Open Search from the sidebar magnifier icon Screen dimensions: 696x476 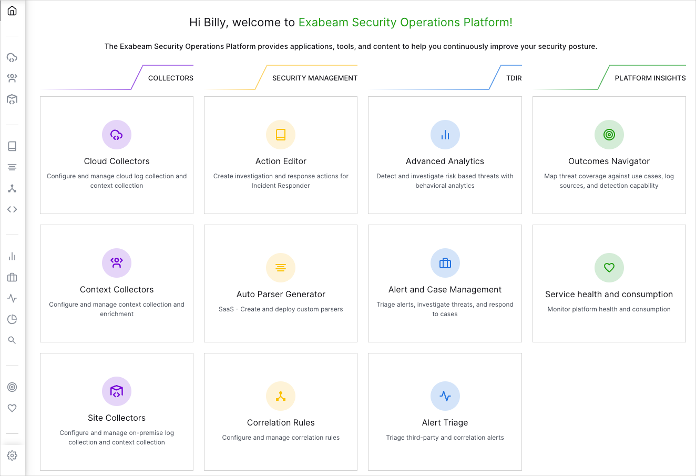(12, 340)
